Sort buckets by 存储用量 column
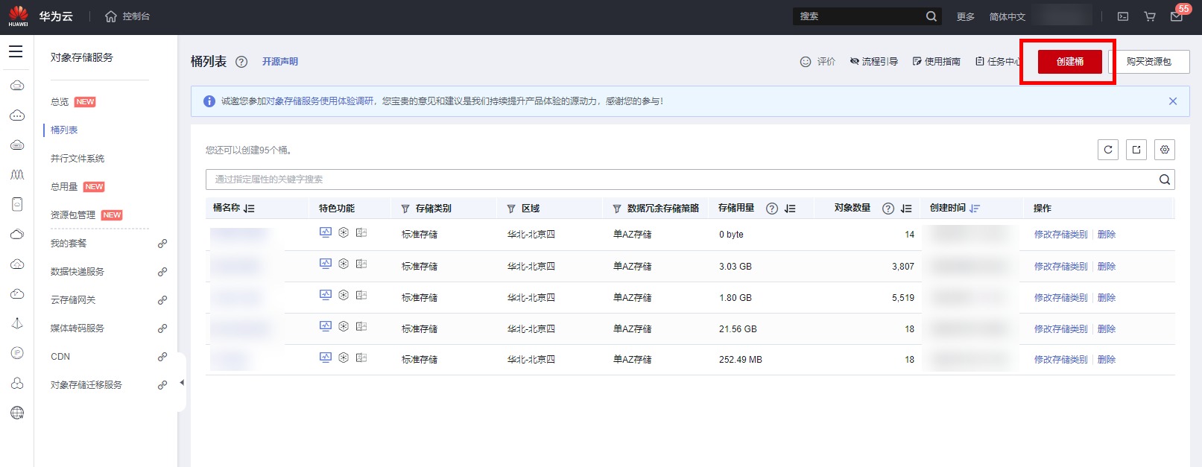The height and width of the screenshot is (467, 1202). (790, 209)
